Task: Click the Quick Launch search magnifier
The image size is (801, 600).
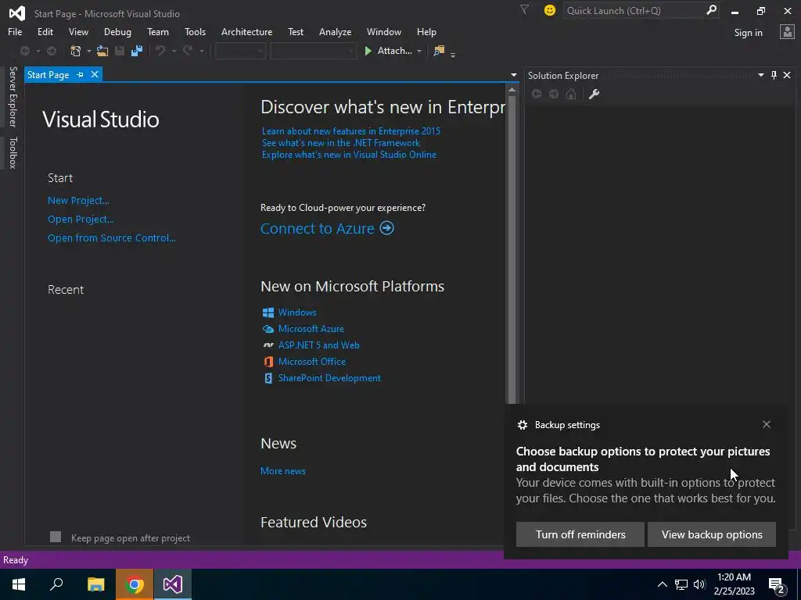Action: point(711,10)
